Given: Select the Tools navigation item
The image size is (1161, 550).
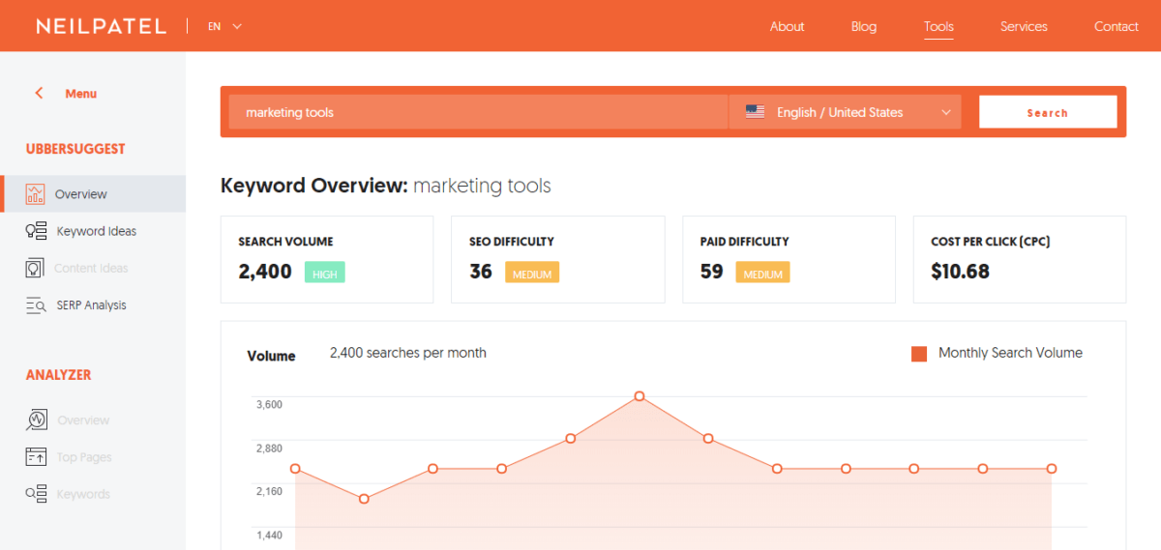Looking at the screenshot, I should pyautogui.click(x=938, y=26).
